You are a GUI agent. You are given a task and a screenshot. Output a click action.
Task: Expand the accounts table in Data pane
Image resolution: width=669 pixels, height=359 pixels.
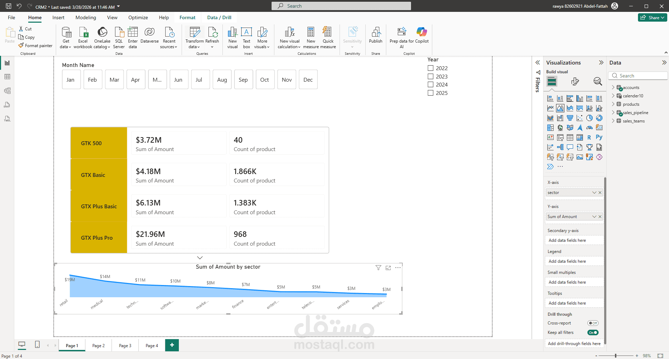click(613, 88)
